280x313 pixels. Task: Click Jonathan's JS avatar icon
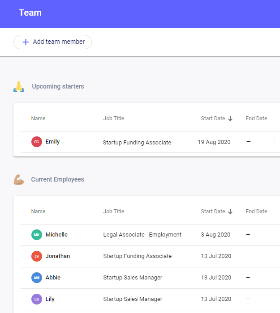37,256
